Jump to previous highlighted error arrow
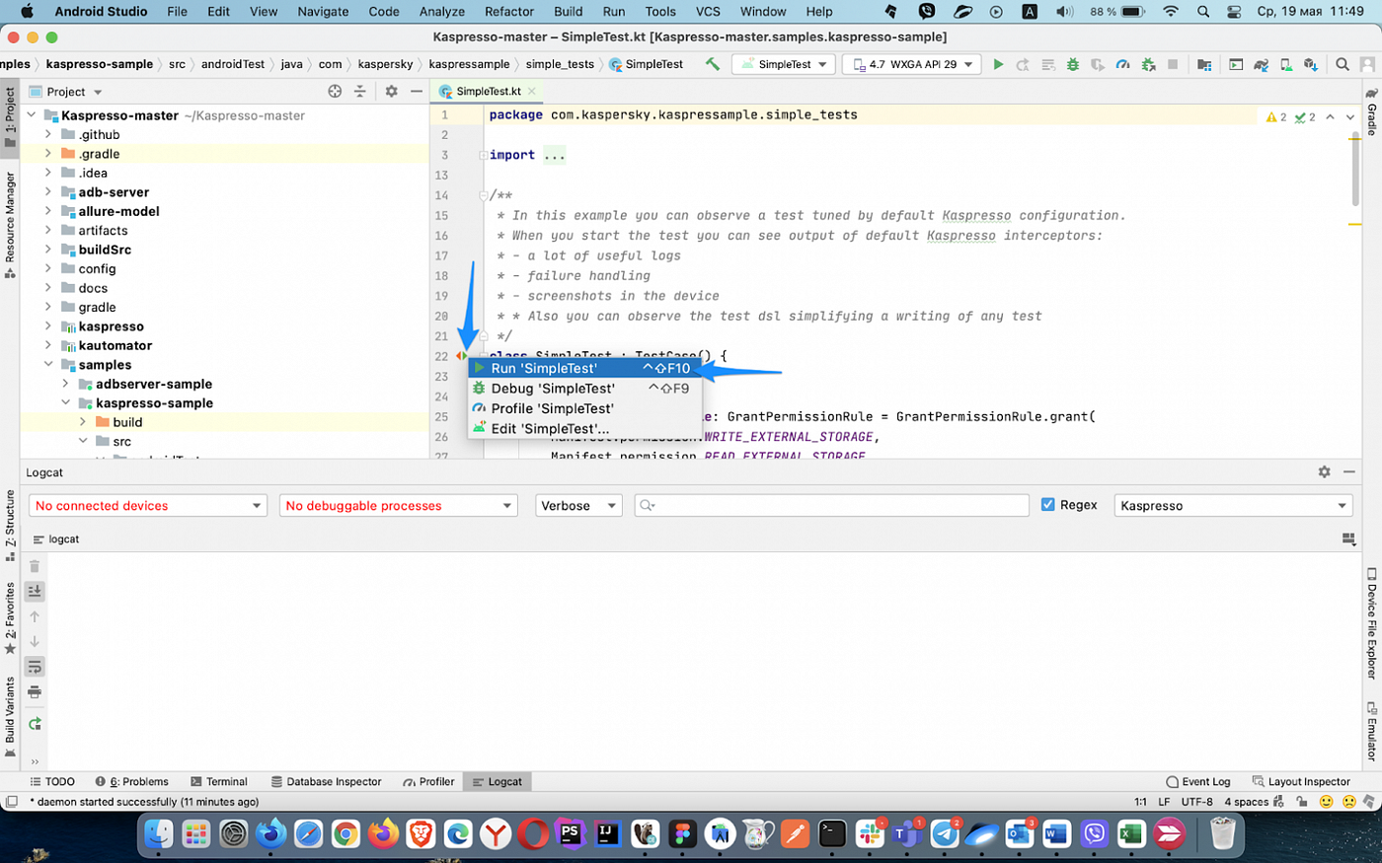The image size is (1382, 863). (x=1331, y=116)
